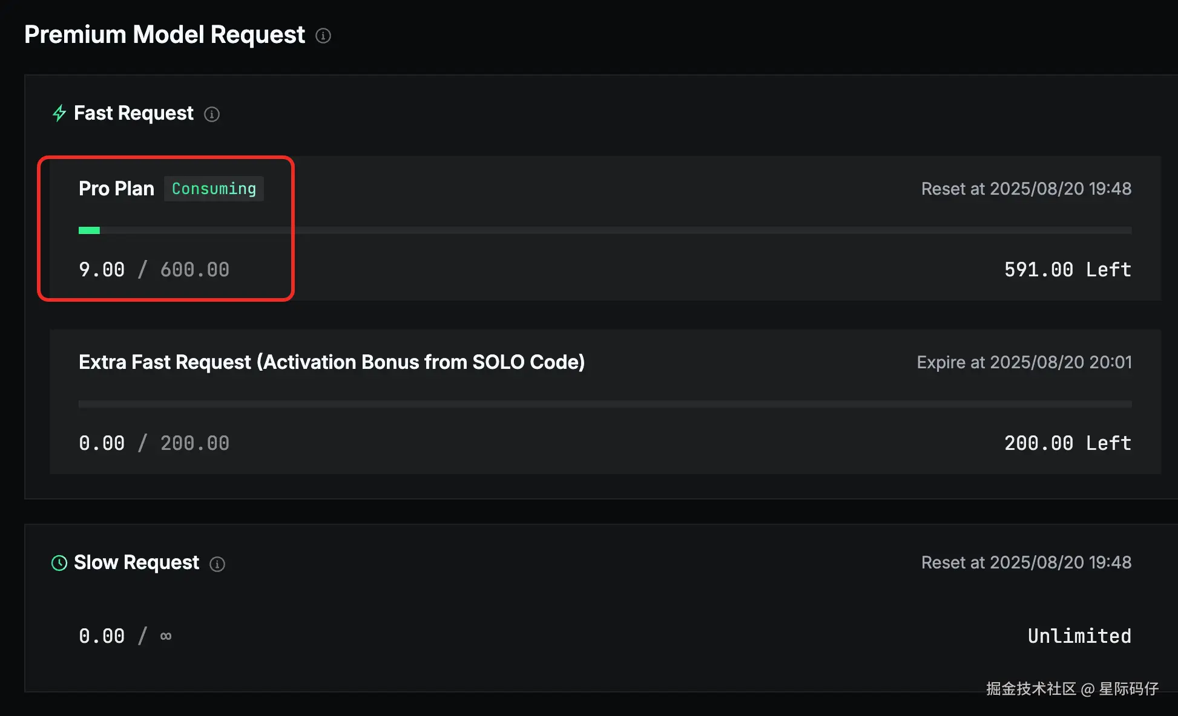Click the Pro Plan usage progress bar
Screen dimensions: 1178x716
coord(604,230)
